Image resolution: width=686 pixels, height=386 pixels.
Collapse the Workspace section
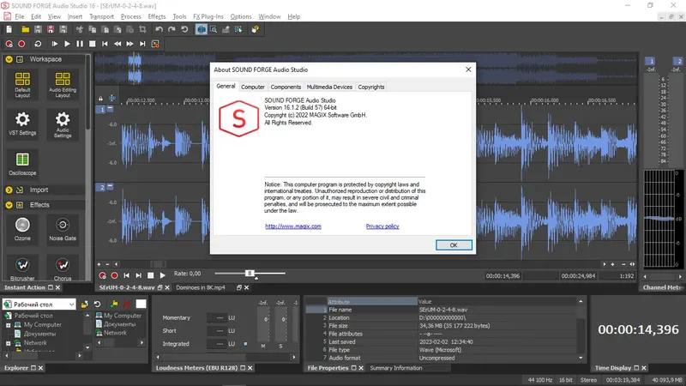(9, 59)
